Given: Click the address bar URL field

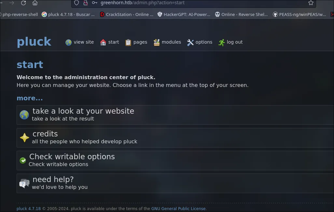Looking at the screenshot, I should (193, 3).
